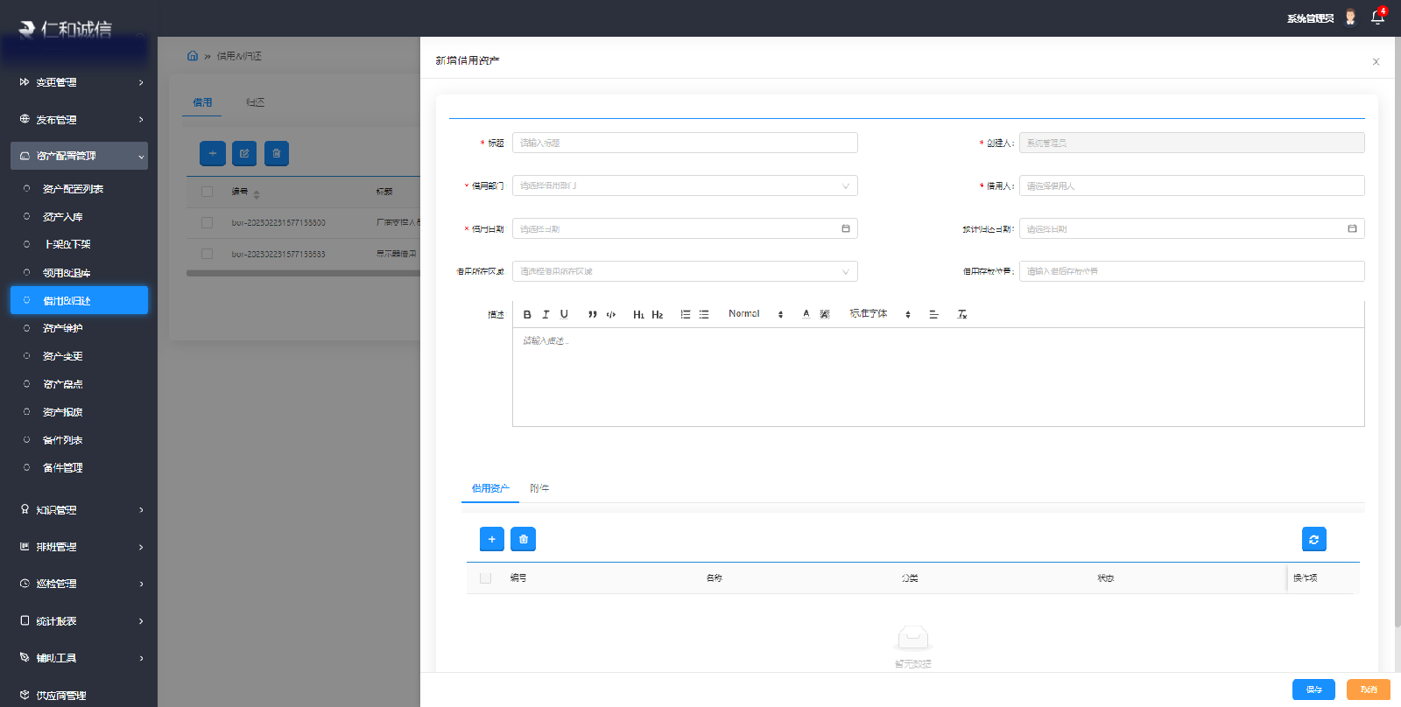Screen dimensions: 1401x707
Task: Click the drawer's vertical scrollbar
Action: click(x=1397, y=332)
